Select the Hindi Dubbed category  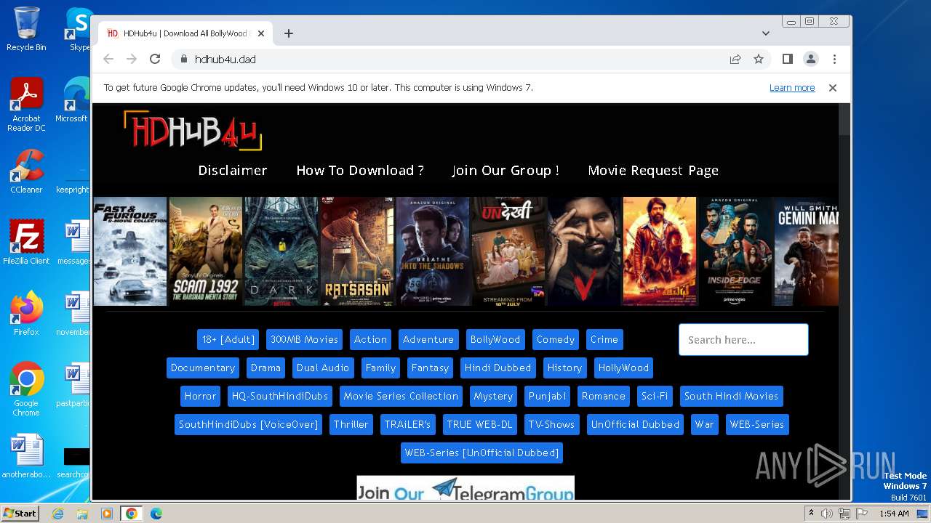click(x=498, y=368)
